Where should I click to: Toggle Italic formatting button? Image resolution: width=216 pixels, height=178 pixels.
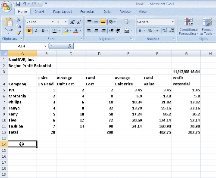36,31
